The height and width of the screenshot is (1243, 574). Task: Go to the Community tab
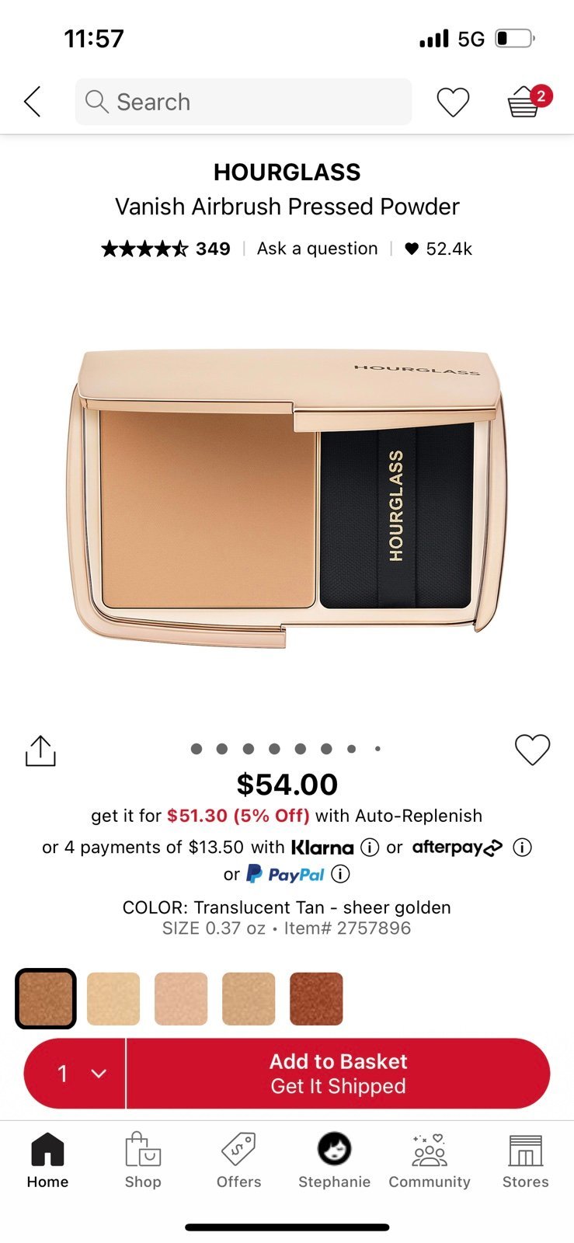point(430,1161)
